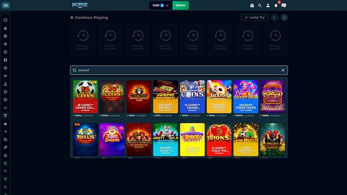Screen dimensions: 347x195
Task: Open 12 Coins Grand game
Action: point(192,97)
